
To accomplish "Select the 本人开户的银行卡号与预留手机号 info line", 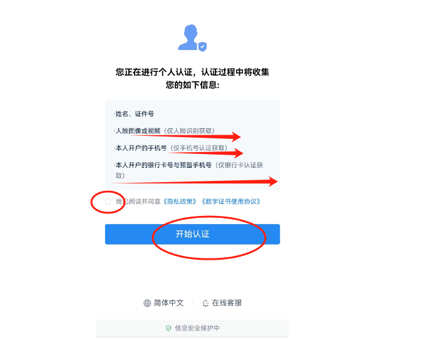I will 189,170.
